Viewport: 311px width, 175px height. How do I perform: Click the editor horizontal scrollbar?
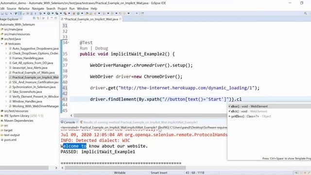150,115
